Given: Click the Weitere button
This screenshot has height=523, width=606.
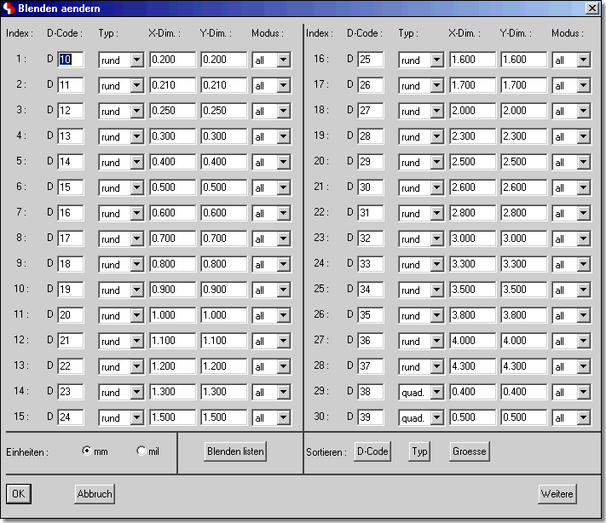Looking at the screenshot, I should (557, 494).
